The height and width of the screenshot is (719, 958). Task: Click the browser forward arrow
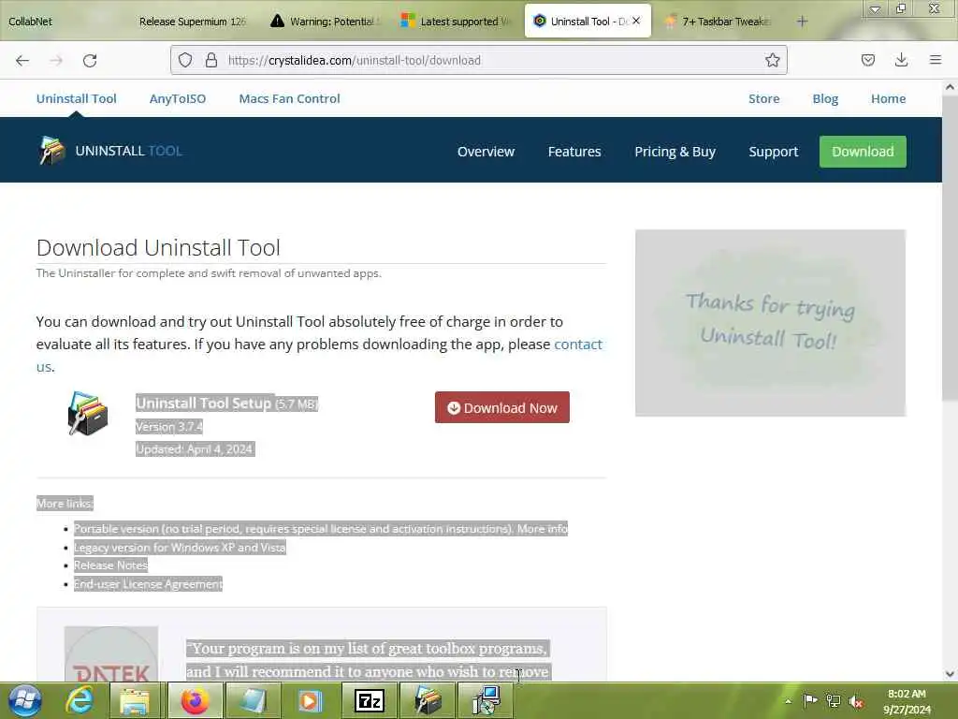click(x=56, y=61)
